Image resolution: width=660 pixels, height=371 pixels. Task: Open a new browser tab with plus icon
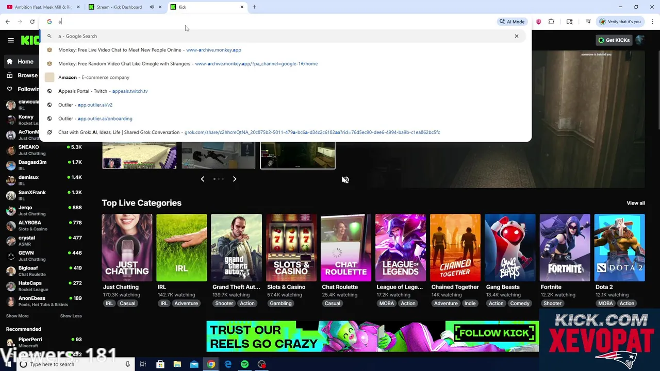coord(254,7)
